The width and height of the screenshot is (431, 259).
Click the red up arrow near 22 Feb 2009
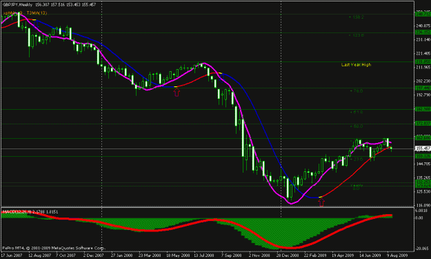pyautogui.click(x=321, y=202)
